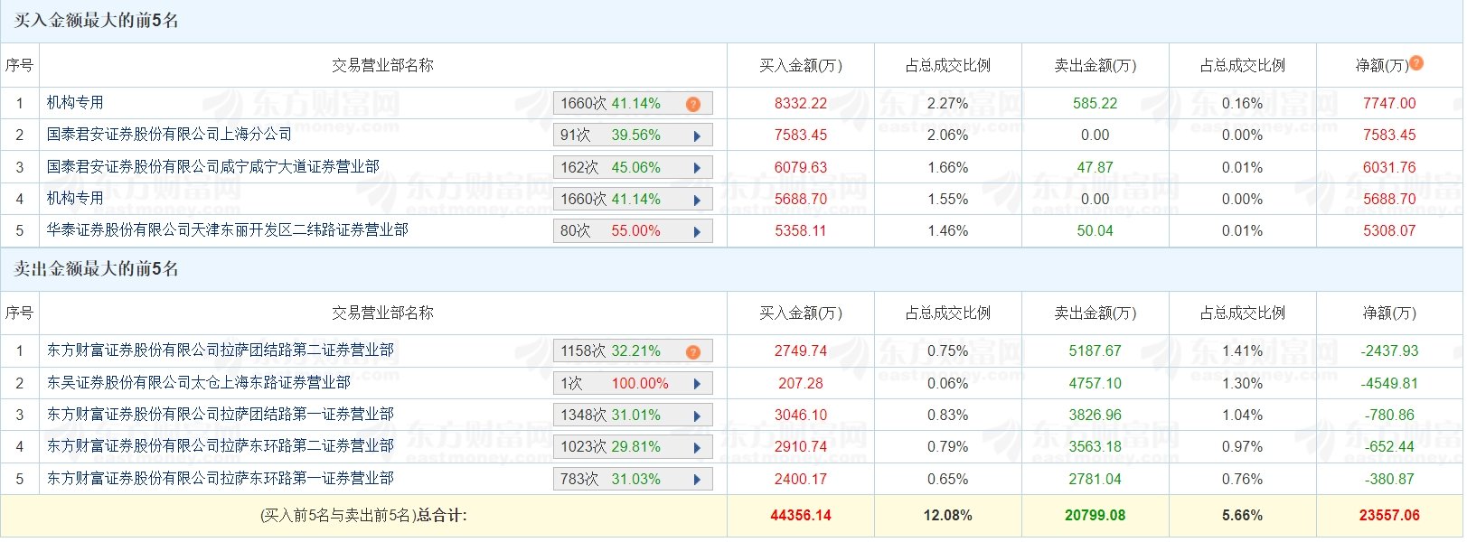This screenshot has height=542, width=1467.
Task: Expand blue arrow in 机构专用 5688.70 row
Action: pyautogui.click(x=697, y=200)
